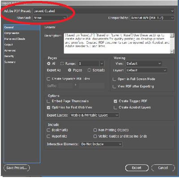Image resolution: width=179 pixels, height=178 pixels.
Task: Click the page Range input field
Action: click(x=89, y=63)
